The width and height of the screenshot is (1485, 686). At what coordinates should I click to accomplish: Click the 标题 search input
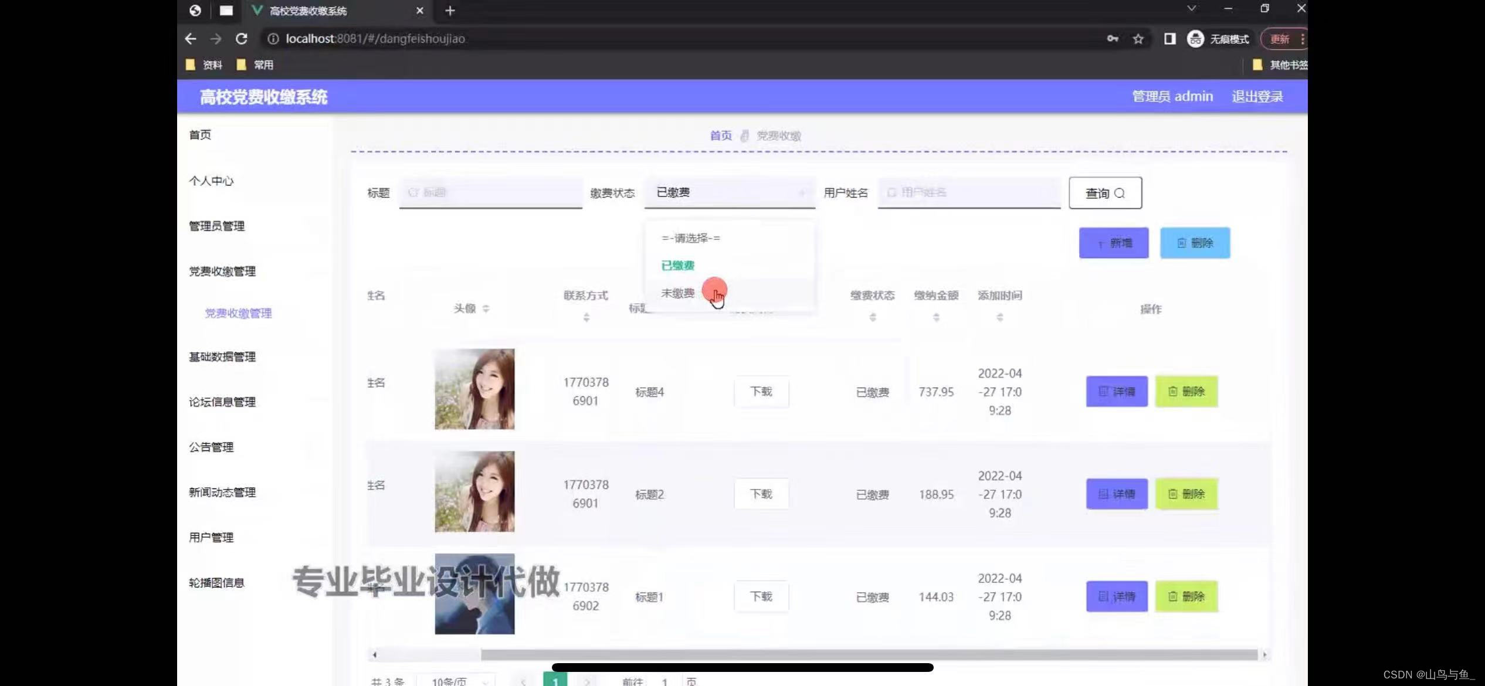pyautogui.click(x=491, y=192)
